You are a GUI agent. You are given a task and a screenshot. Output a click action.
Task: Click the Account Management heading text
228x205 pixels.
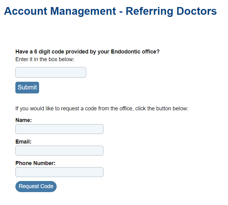tap(60, 11)
